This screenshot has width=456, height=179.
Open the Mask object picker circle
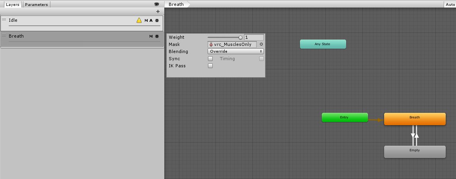pyautogui.click(x=261, y=44)
